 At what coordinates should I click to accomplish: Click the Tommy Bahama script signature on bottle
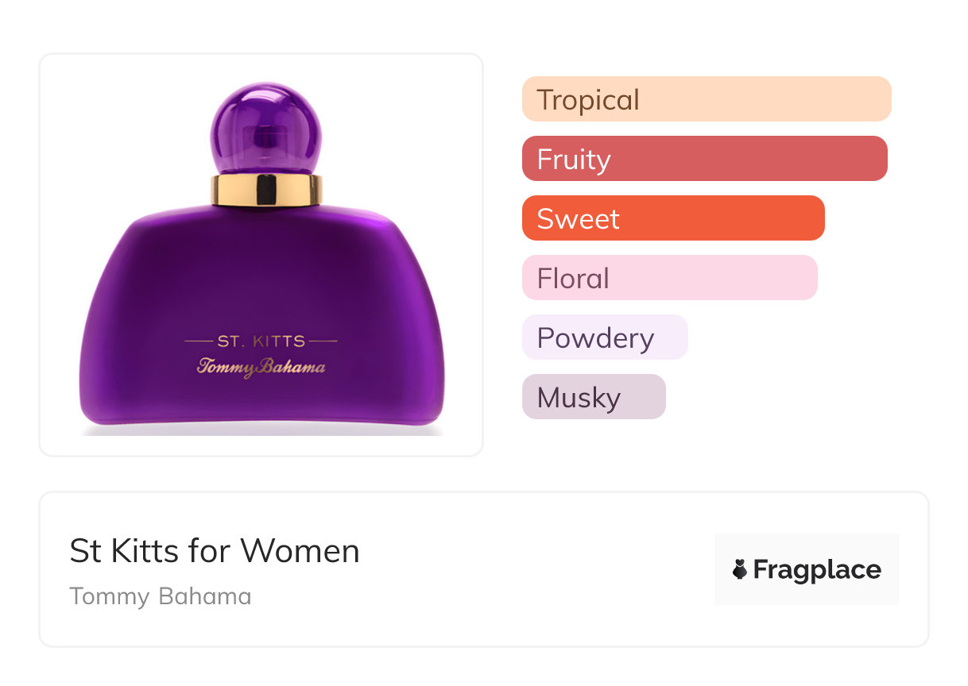(261, 367)
